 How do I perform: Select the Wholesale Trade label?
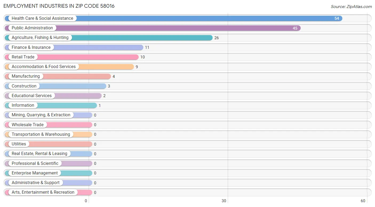click(27, 125)
